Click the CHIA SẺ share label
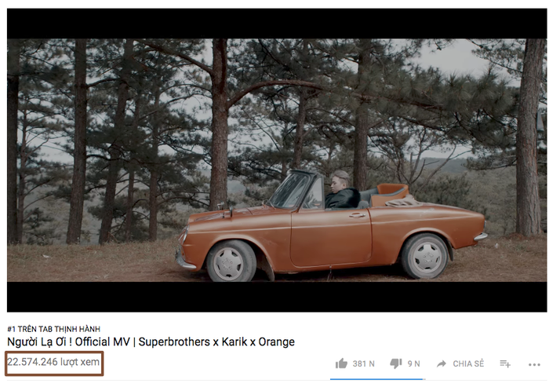 point(468,363)
